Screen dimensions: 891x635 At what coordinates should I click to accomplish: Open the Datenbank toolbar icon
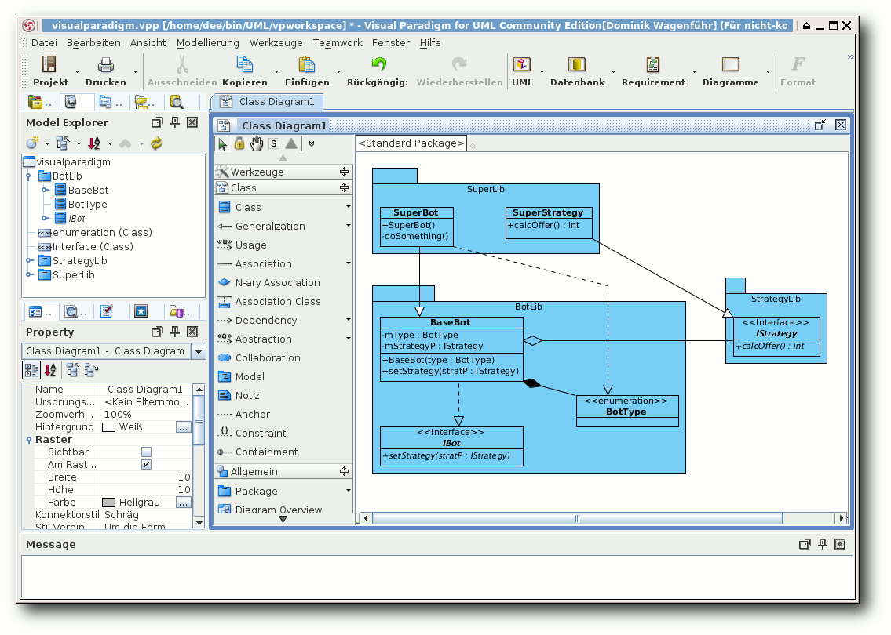coord(577,65)
